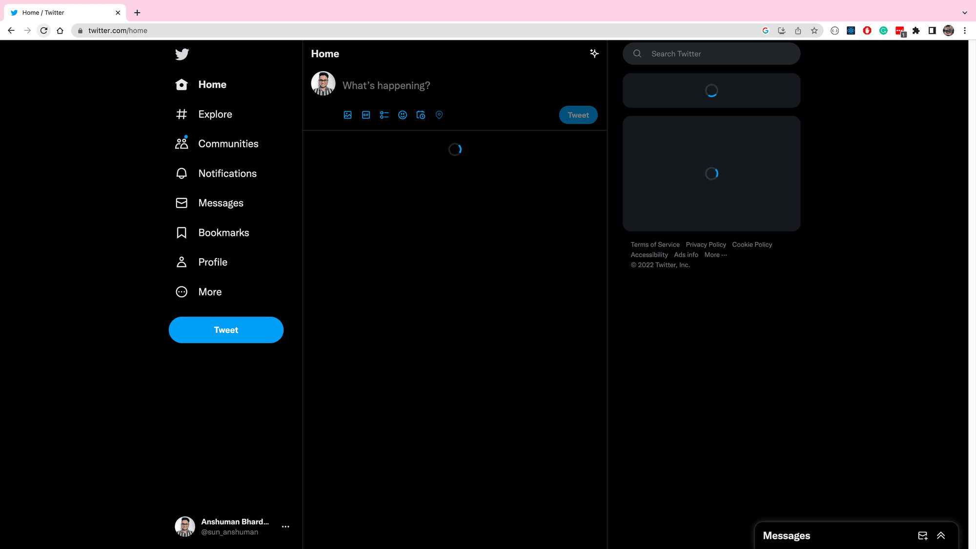Open the Bookmarks tab
The height and width of the screenshot is (549, 976).
coord(223,233)
